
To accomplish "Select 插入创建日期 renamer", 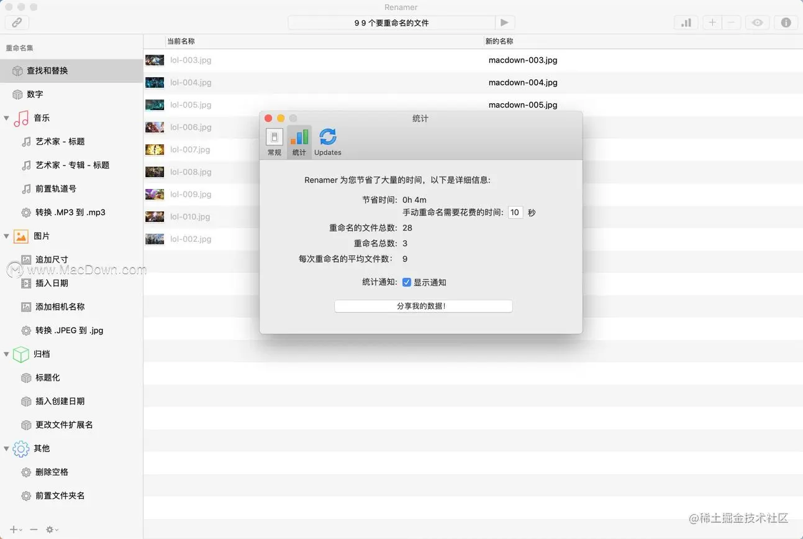I will point(71,402).
